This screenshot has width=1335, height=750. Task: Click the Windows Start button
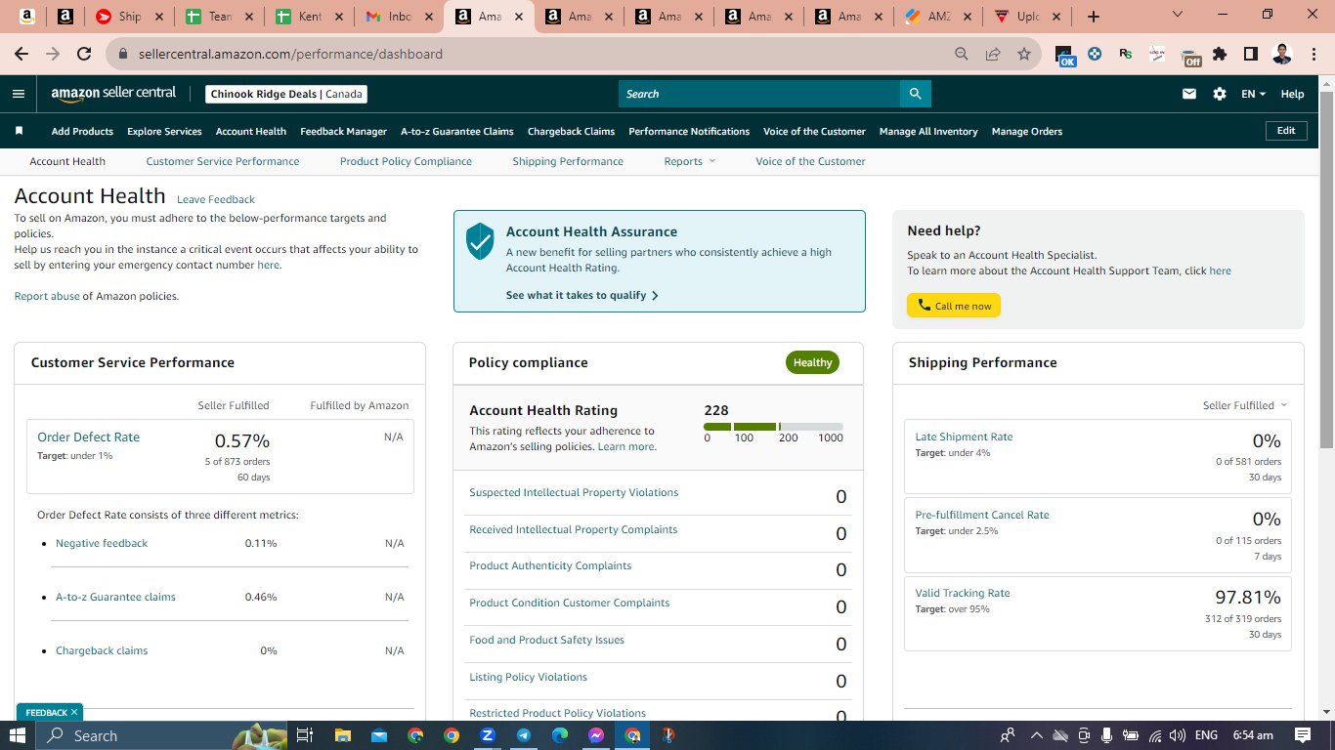(x=18, y=735)
